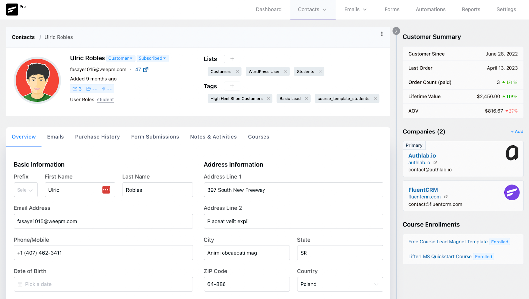Open the Automations menu item
The width and height of the screenshot is (529, 299).
(430, 10)
